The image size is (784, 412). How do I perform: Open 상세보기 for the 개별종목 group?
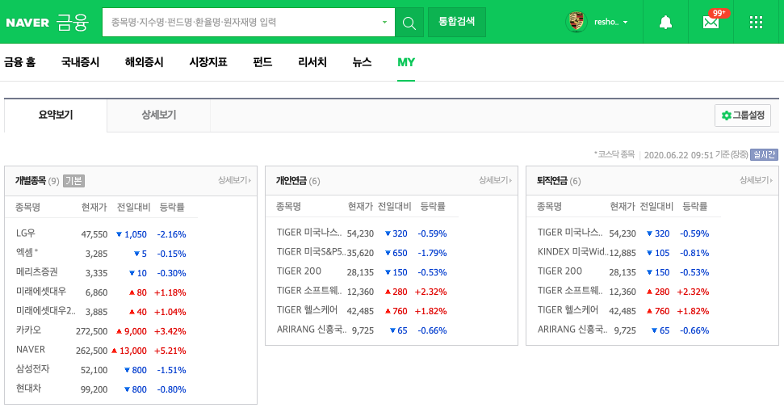pyautogui.click(x=234, y=180)
